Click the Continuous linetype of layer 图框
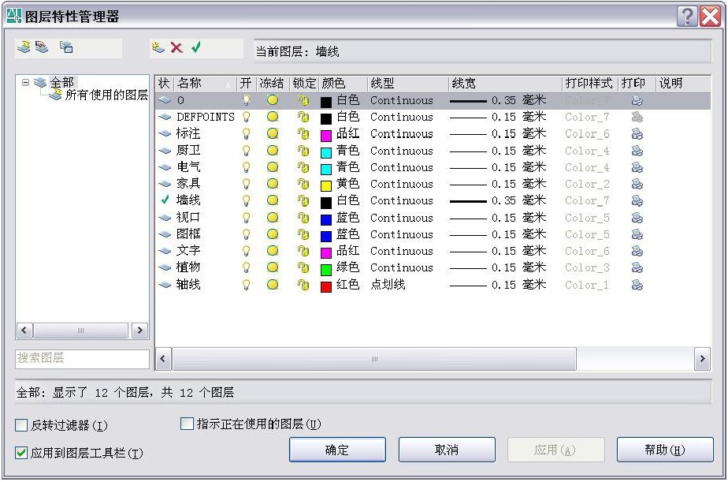This screenshot has width=728, height=482. [x=402, y=234]
